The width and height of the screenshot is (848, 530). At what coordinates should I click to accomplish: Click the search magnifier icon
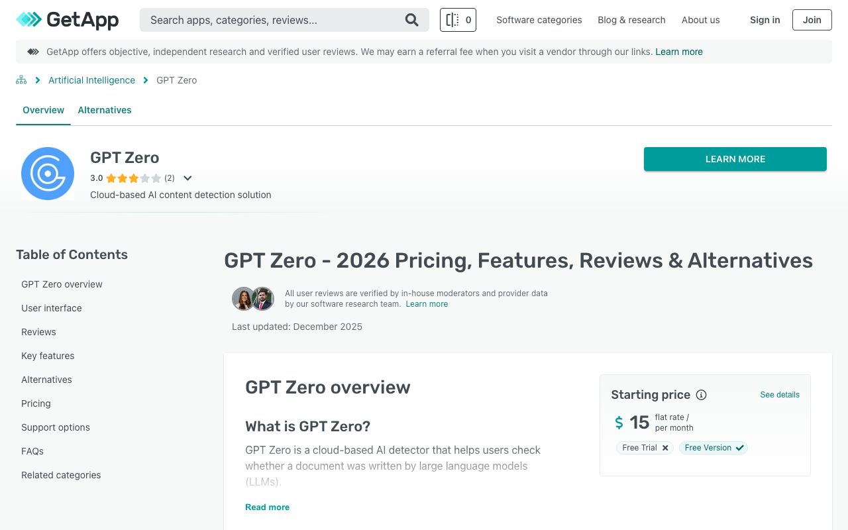[412, 20]
